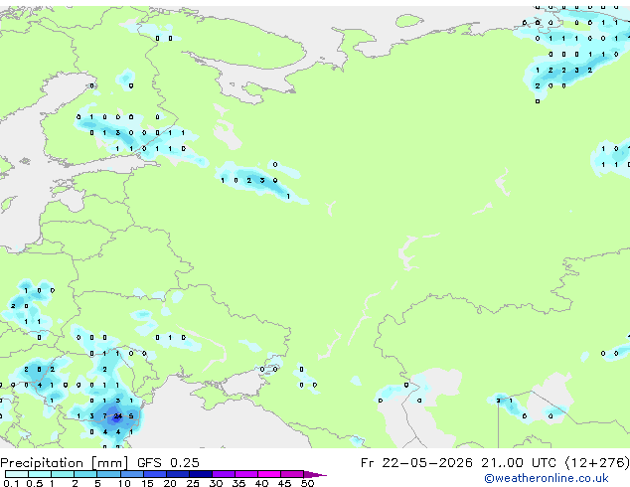630x487 pixels.
Task: Click the '7' value beside the 24 reading
Action: pyautogui.click(x=105, y=416)
